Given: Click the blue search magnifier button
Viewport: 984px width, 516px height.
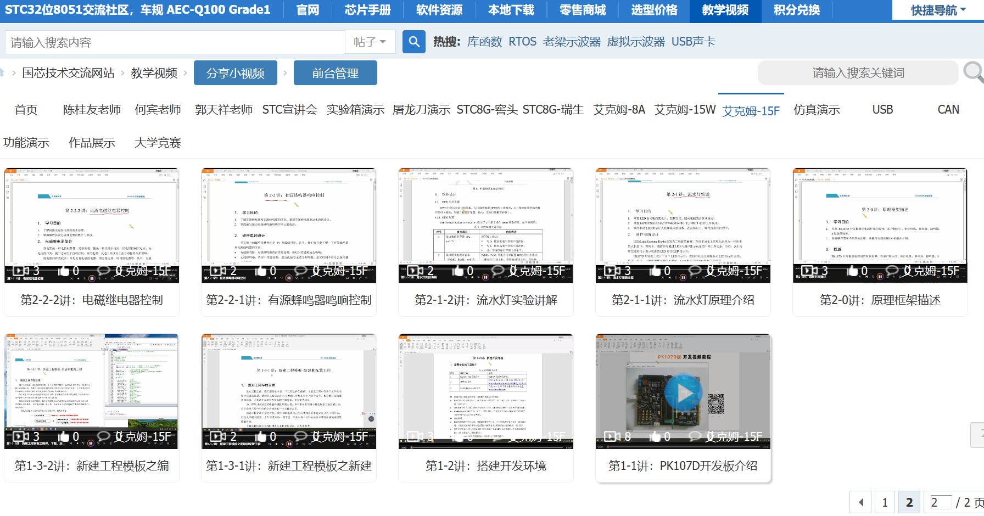Looking at the screenshot, I should click(413, 42).
